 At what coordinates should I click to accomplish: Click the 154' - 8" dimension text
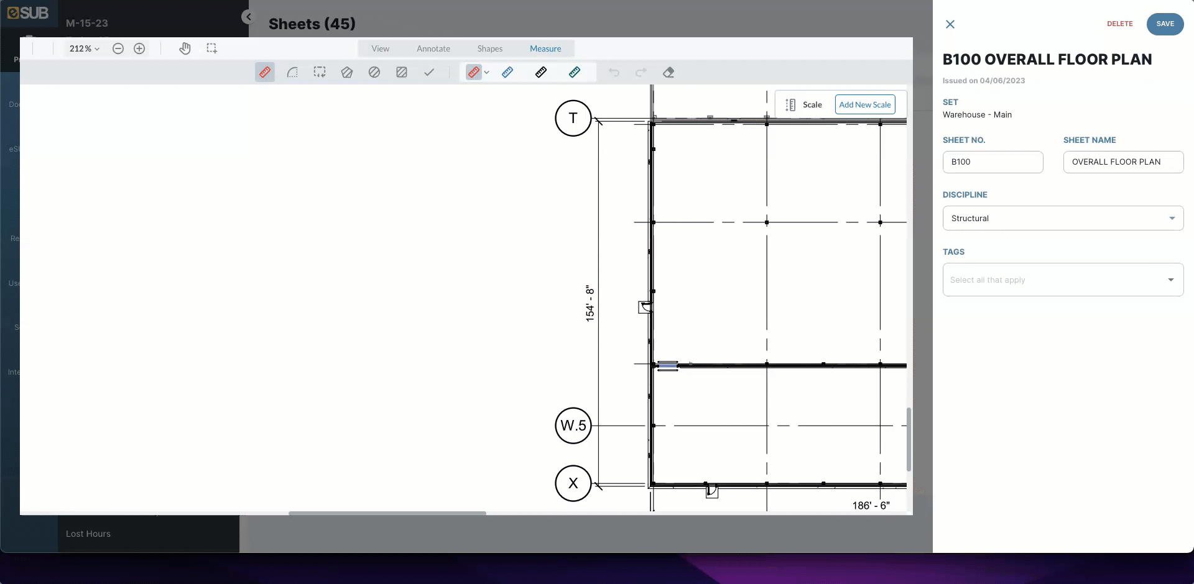tap(590, 303)
